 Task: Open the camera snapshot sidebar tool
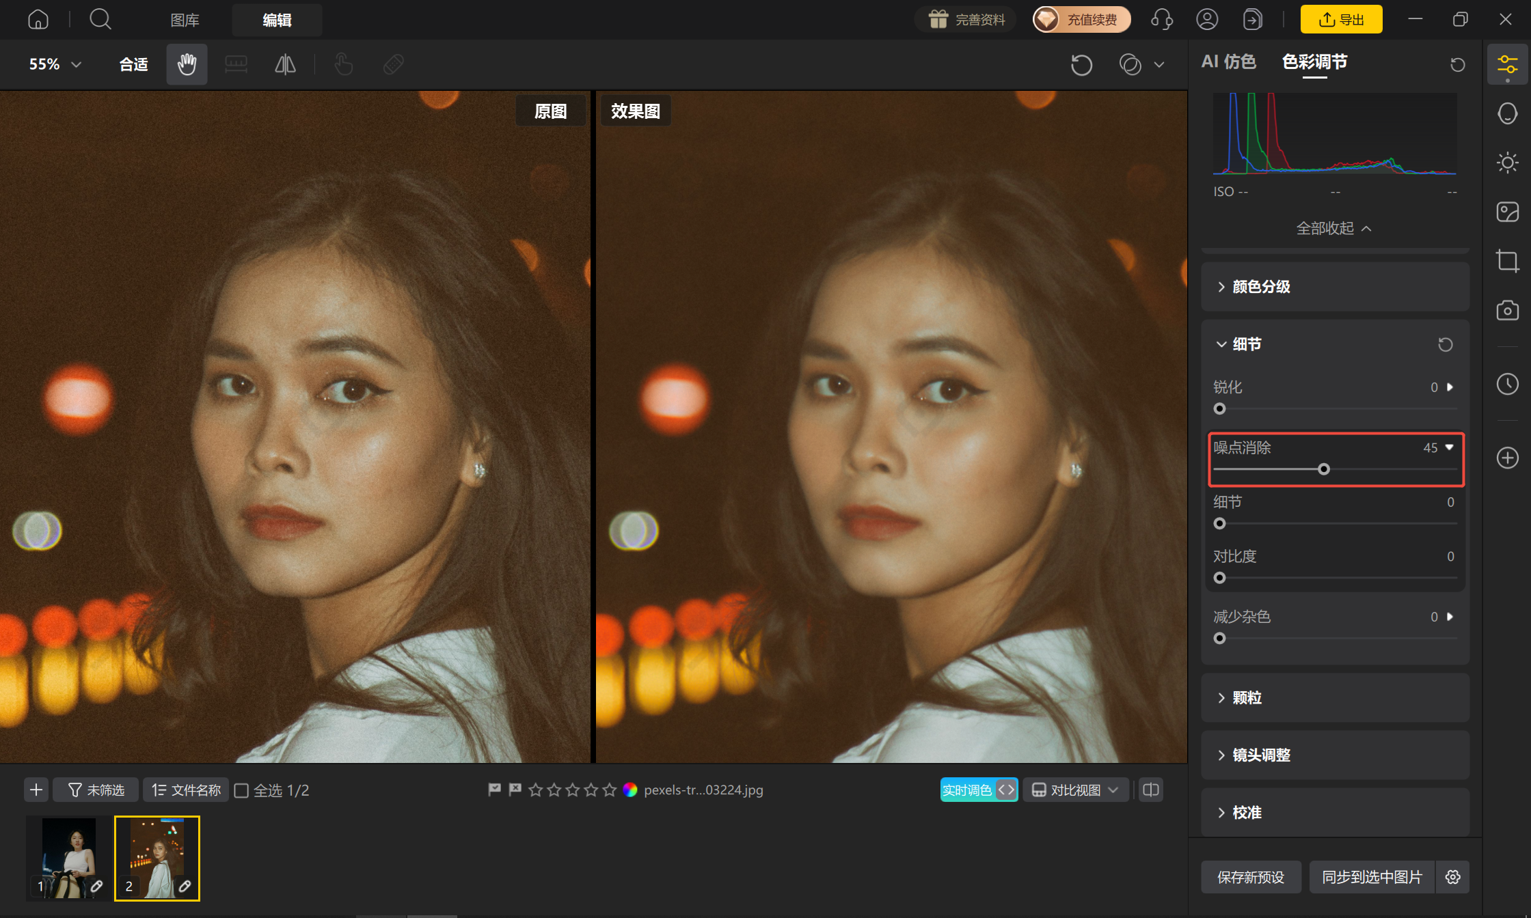tap(1507, 310)
